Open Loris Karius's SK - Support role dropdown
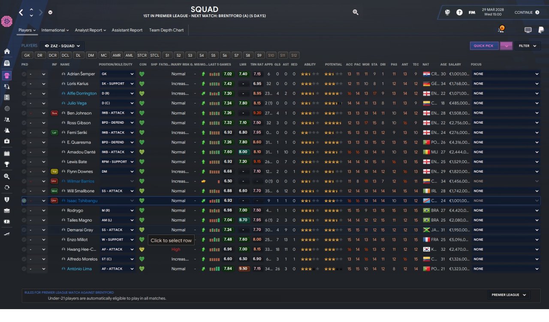549x322 pixels. pos(118,84)
